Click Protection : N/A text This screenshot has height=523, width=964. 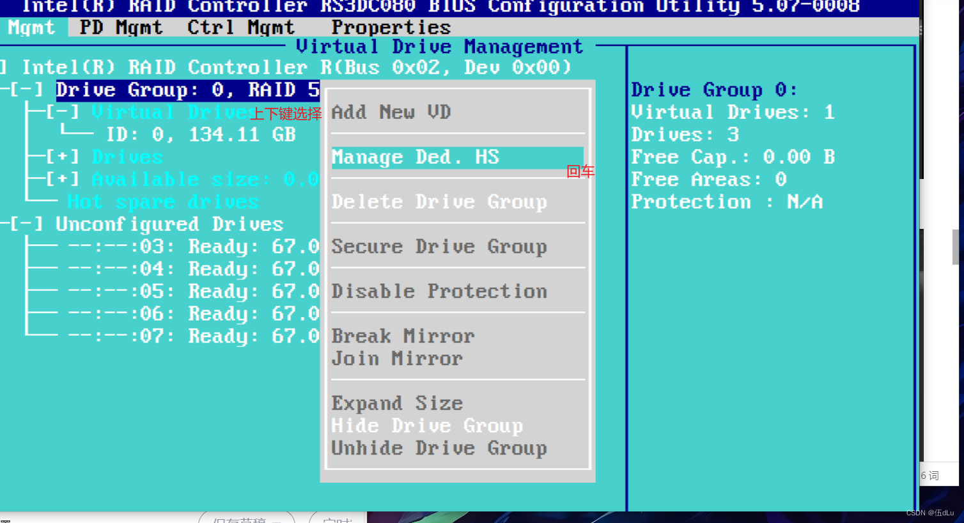727,202
